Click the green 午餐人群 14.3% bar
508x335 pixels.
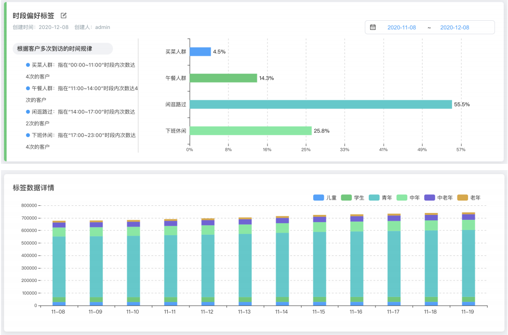pyautogui.click(x=223, y=78)
